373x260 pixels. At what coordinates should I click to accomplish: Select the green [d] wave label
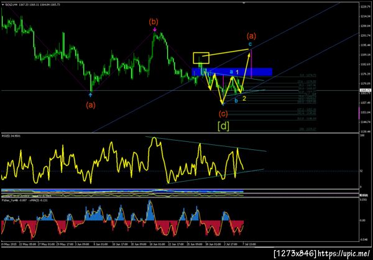coord(224,126)
